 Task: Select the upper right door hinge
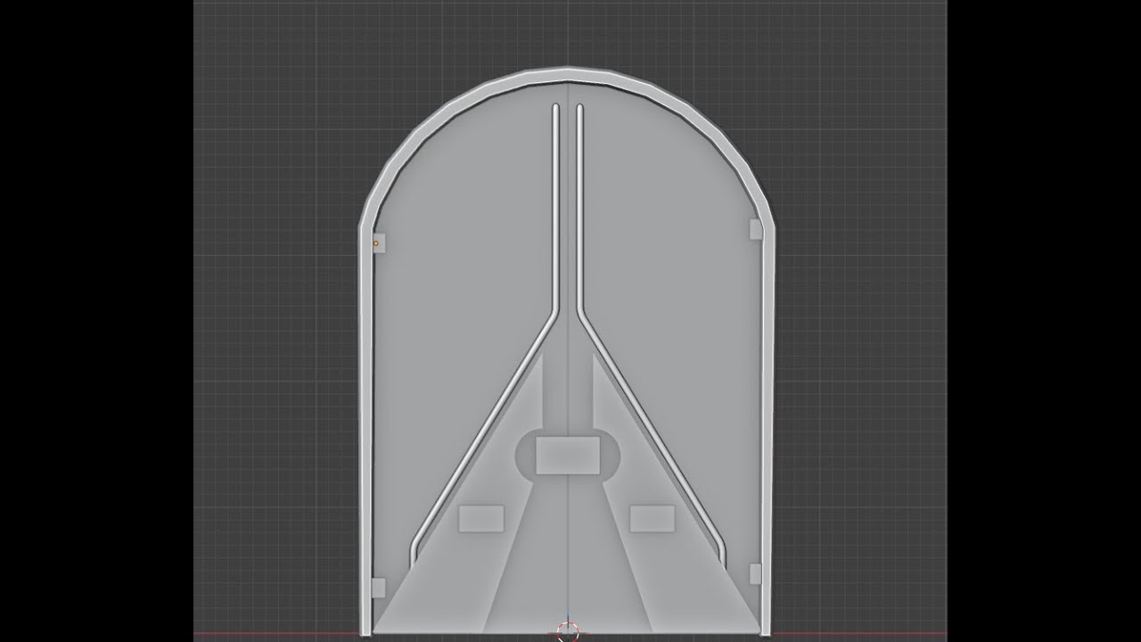[756, 229]
